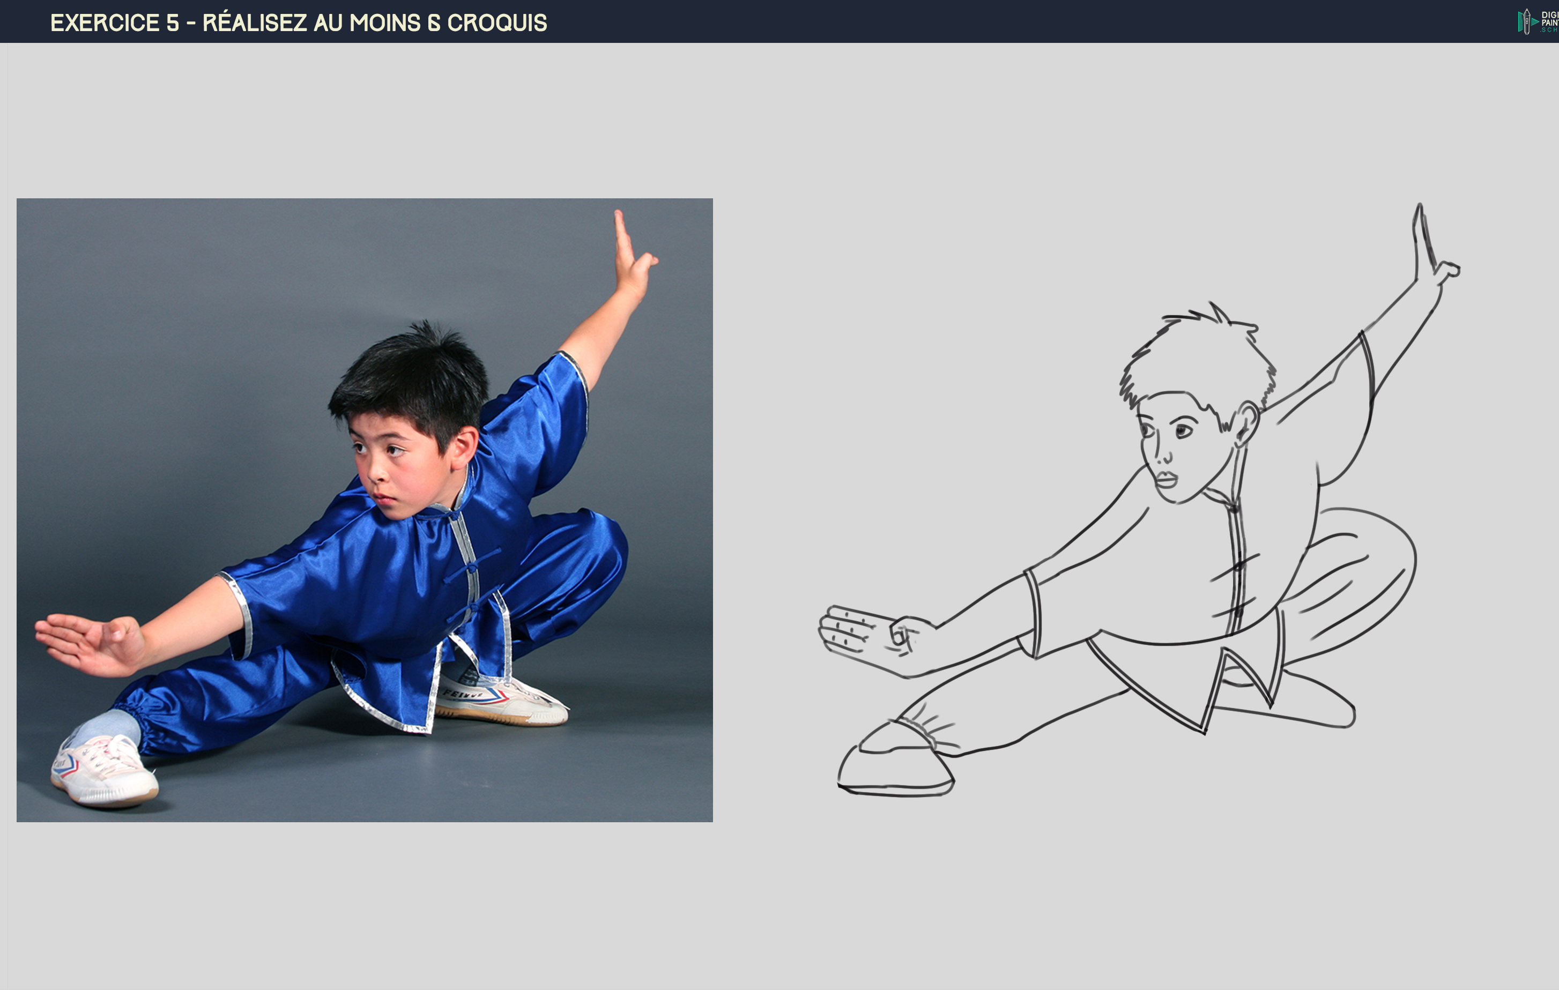This screenshot has height=990, width=1559.
Task: Select the stylus pen icon in the logo
Action: pos(1527,21)
